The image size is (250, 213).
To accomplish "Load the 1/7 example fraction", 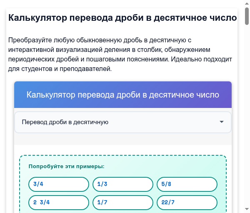I will 123,203.
